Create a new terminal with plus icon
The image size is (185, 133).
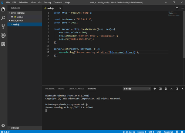[x=155, y=89]
